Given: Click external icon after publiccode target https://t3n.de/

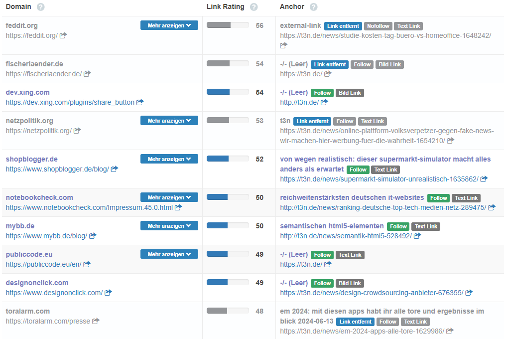Looking at the screenshot, I should coord(328,264).
